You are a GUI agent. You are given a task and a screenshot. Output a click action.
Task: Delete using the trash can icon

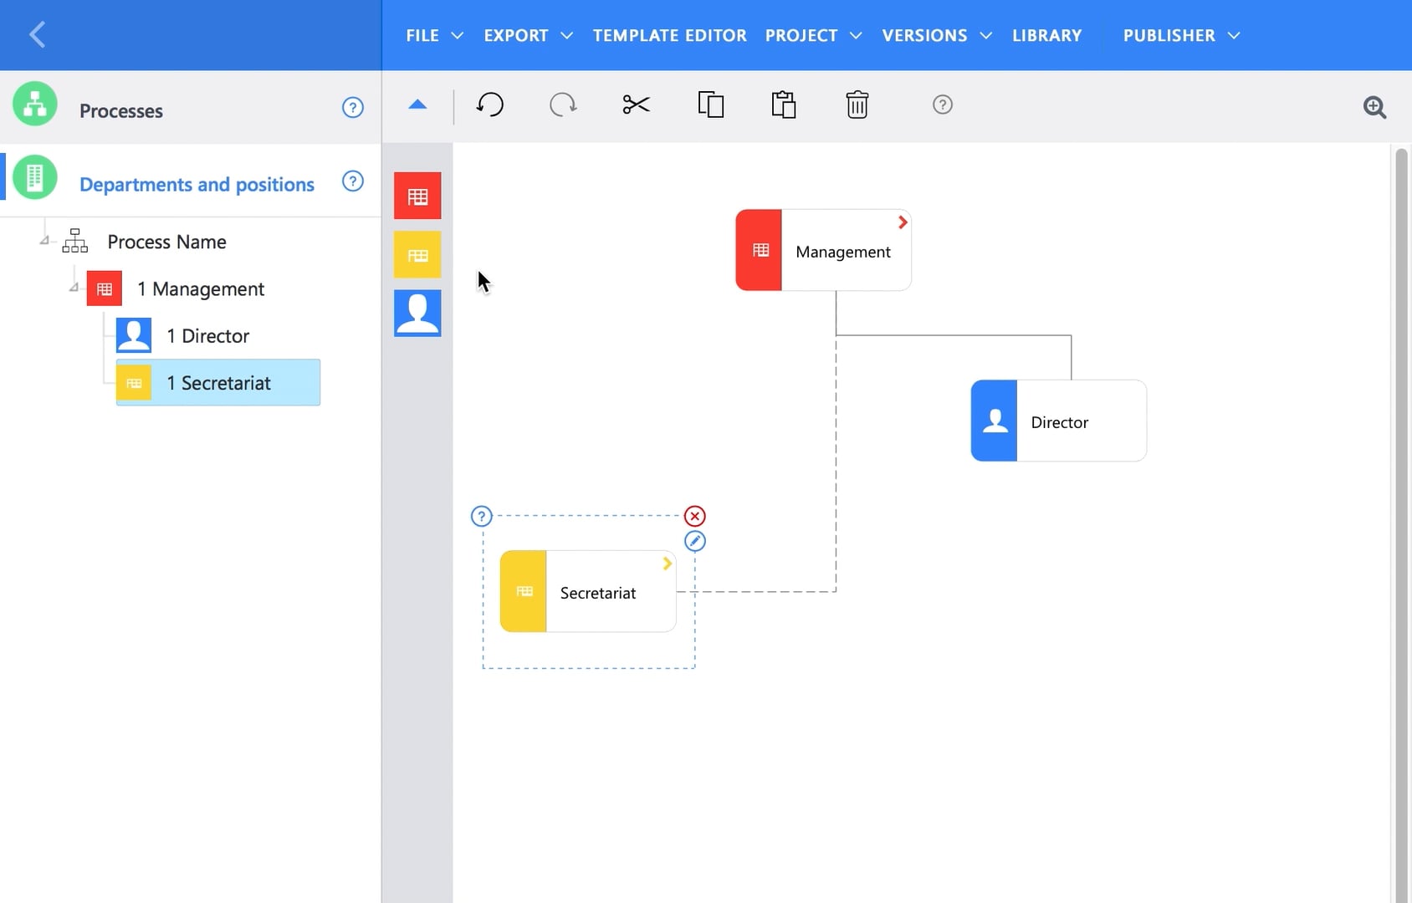(857, 105)
